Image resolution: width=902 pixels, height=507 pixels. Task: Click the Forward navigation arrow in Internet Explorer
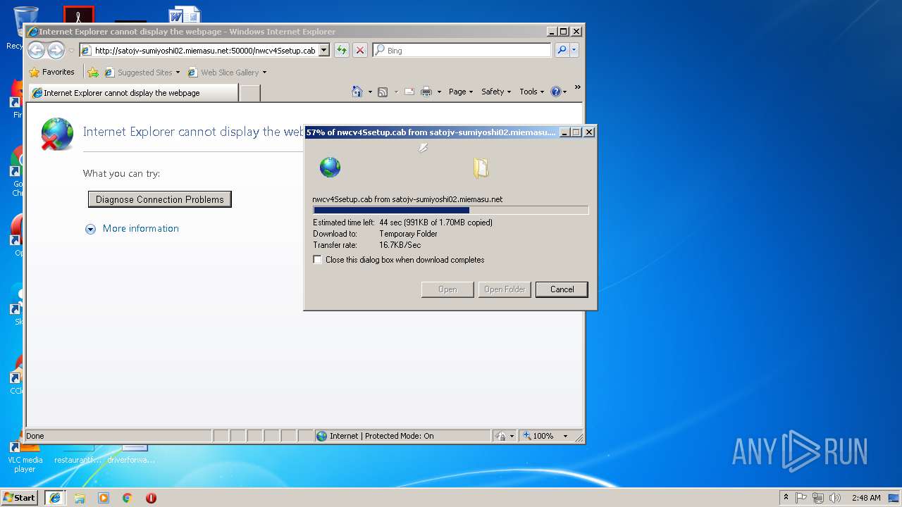(56, 50)
